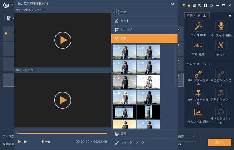Apply the white sketch outline effect thumbnail
This screenshot has width=234, height=150.
148,82
